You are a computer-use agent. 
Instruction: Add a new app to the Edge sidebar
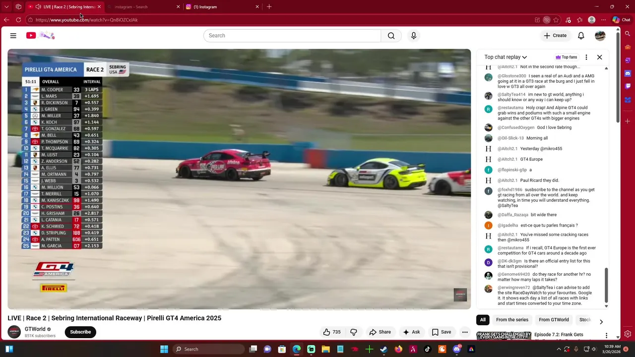628,121
